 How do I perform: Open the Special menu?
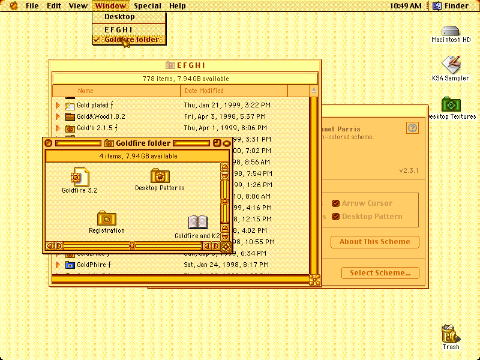[148, 6]
